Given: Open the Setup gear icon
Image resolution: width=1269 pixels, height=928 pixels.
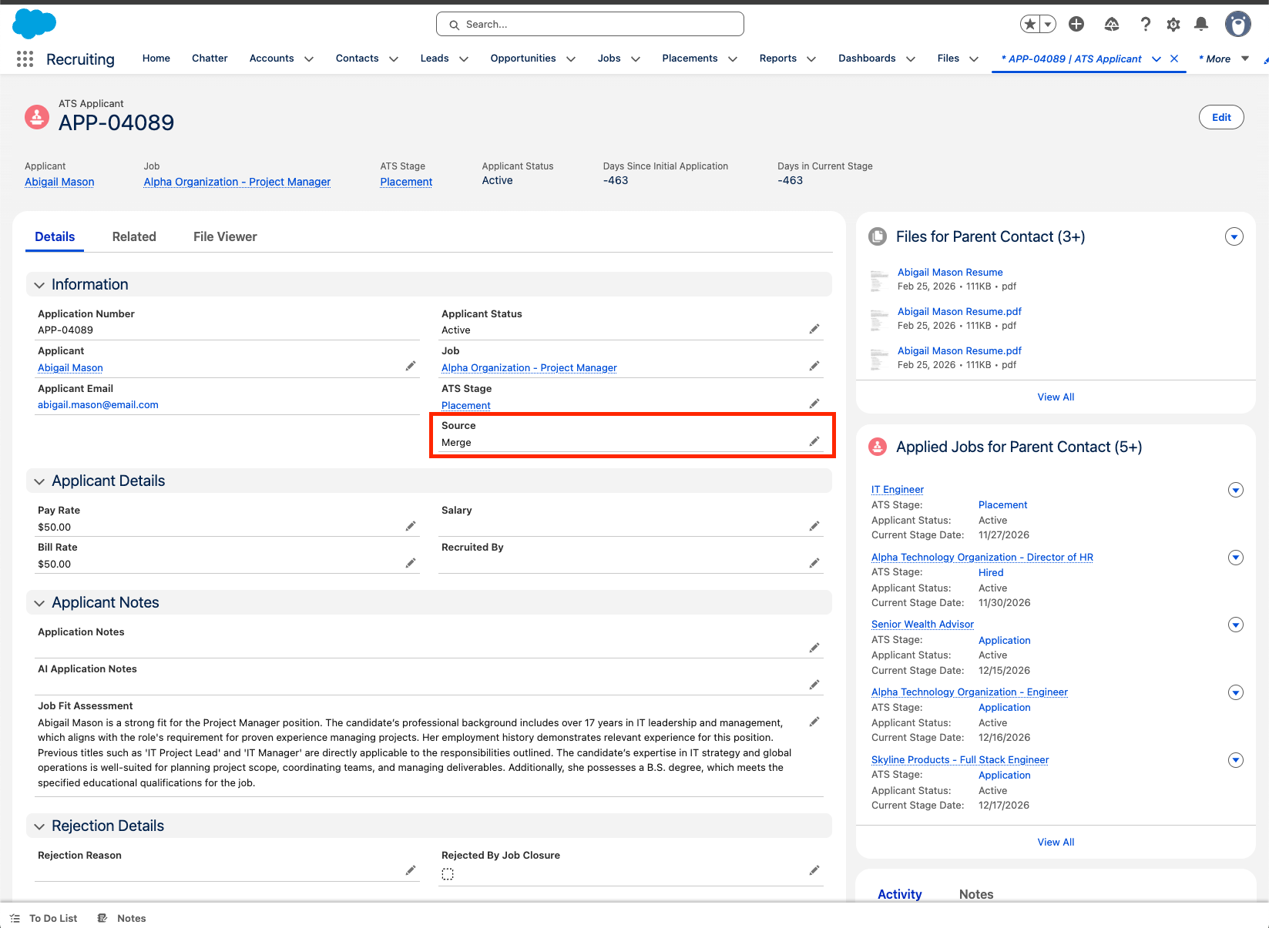Looking at the screenshot, I should pyautogui.click(x=1173, y=25).
